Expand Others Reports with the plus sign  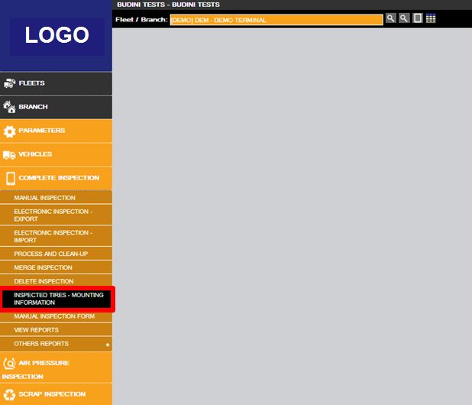[x=107, y=345]
